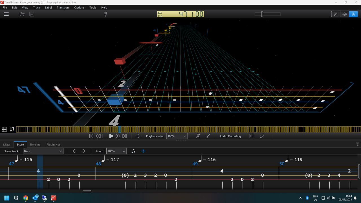The image size is (361, 203).
Task: Open the Playback rate 100% dropdown
Action: [x=177, y=136]
